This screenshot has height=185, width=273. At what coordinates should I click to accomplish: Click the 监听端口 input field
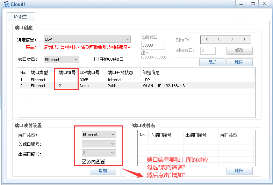(153, 46)
